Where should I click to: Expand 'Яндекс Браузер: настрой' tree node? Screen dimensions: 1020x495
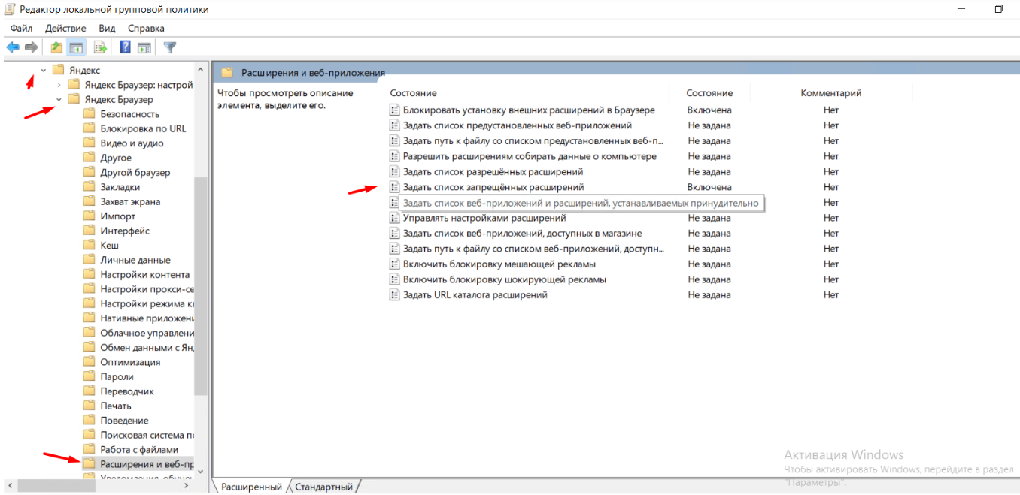click(x=59, y=85)
